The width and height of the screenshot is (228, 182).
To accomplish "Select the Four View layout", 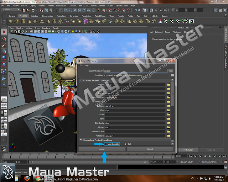I will pyautogui.click(x=4, y=106).
